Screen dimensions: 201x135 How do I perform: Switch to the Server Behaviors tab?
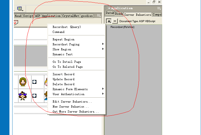tap(137, 15)
